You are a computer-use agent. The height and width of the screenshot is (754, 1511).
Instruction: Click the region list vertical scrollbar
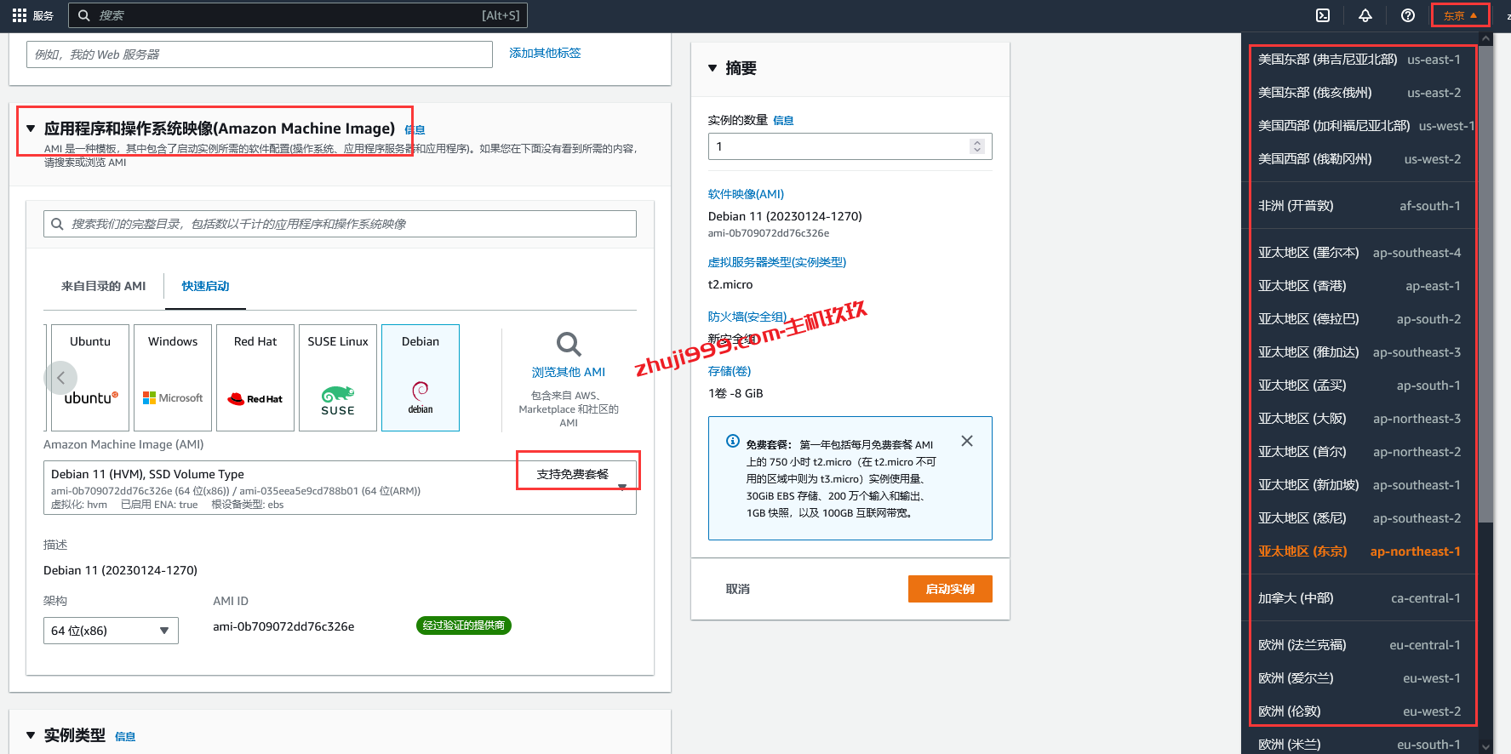click(x=1485, y=283)
